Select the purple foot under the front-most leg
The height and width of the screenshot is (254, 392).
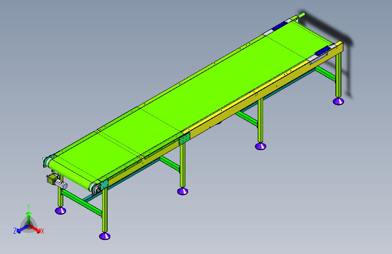click(x=104, y=236)
